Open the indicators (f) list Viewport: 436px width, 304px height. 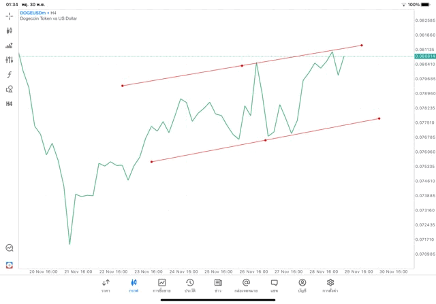(10, 74)
